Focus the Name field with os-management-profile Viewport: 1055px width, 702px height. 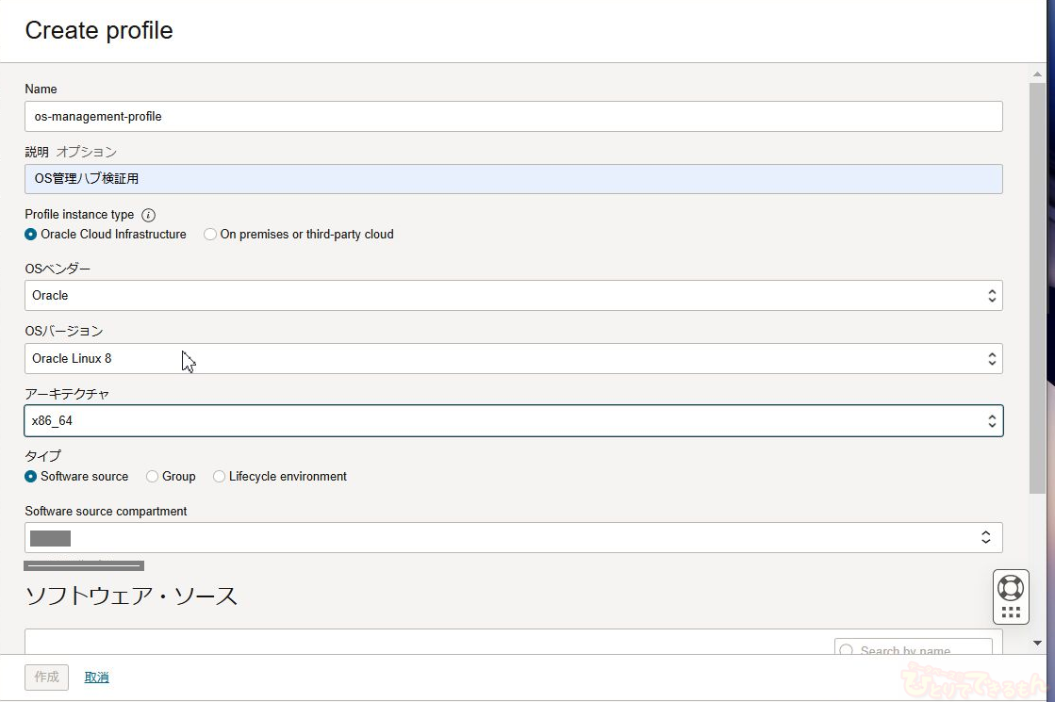coord(514,116)
